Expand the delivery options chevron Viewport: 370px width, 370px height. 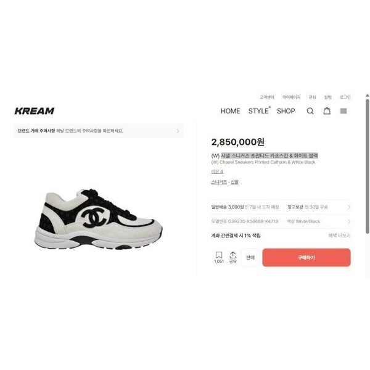tap(349, 207)
